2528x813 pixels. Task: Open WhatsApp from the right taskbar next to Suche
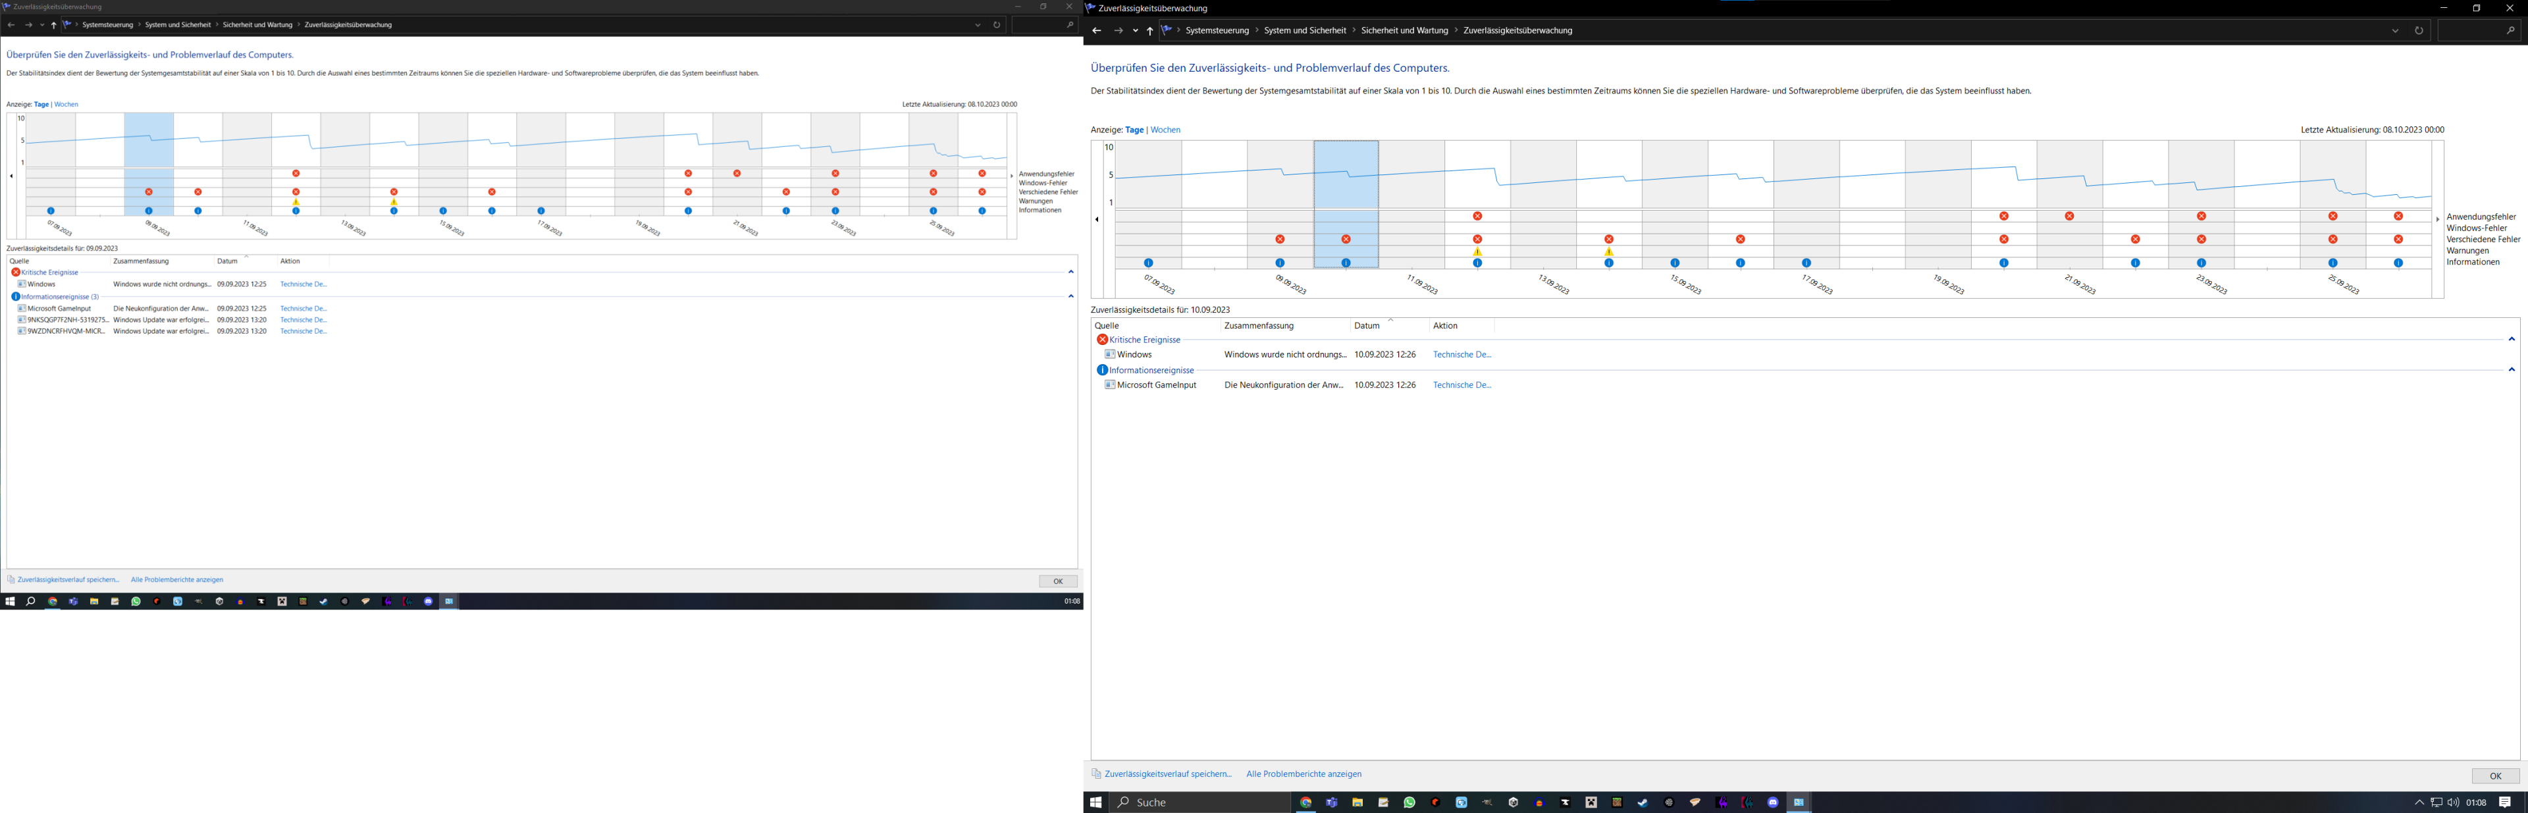(1409, 802)
